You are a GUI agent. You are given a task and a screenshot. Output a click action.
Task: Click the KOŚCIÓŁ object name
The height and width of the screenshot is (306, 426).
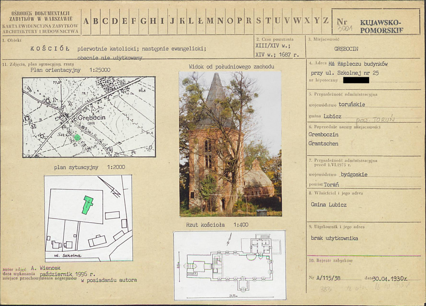click(50, 49)
